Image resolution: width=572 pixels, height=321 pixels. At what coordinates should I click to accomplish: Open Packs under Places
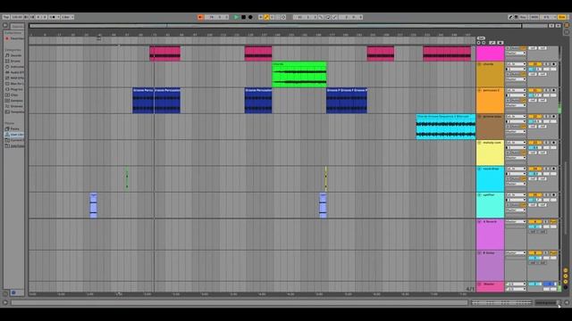[x=13, y=128]
